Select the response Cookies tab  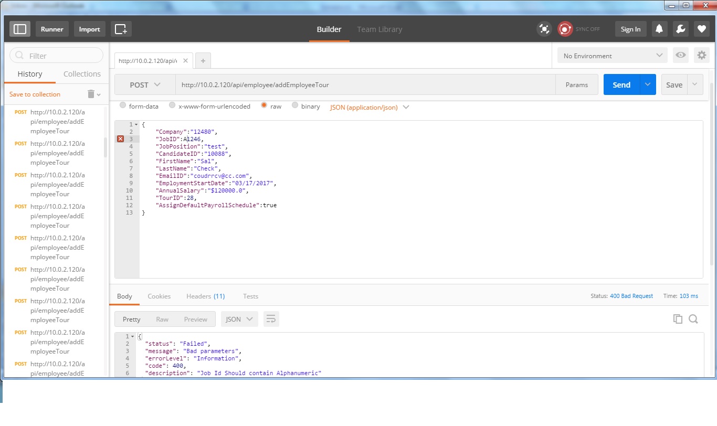(x=159, y=296)
